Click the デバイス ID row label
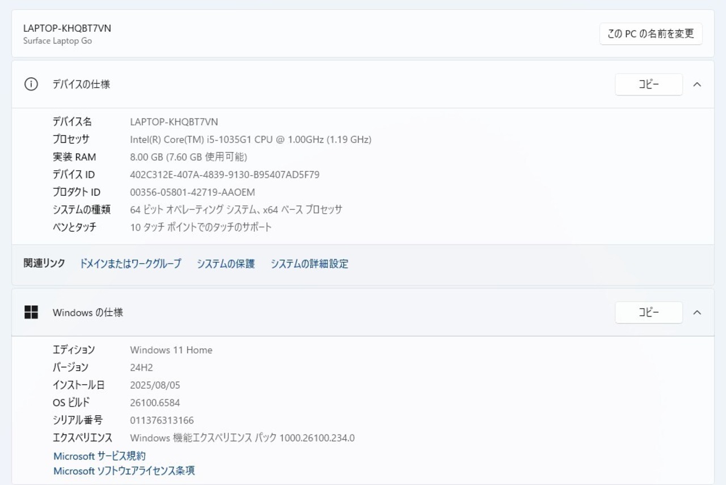726x485 pixels. (74, 174)
